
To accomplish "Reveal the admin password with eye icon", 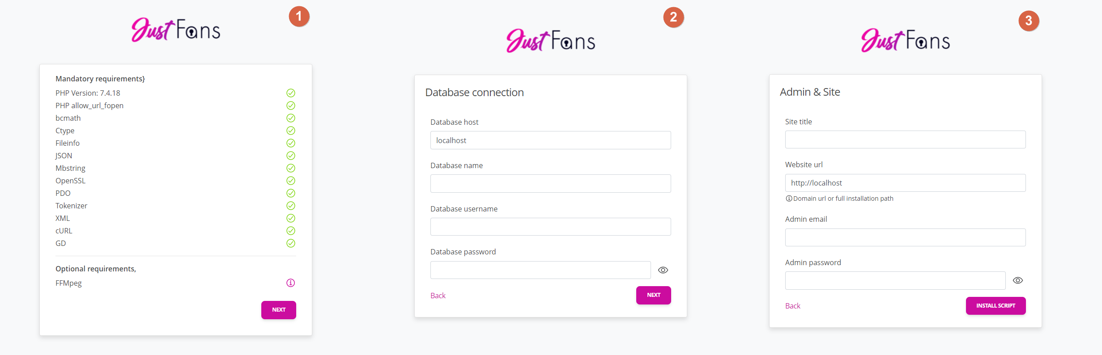I will coord(1018,280).
